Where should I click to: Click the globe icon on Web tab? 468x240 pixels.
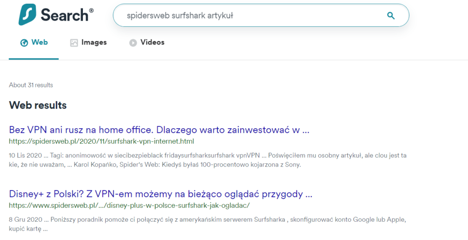[24, 43]
